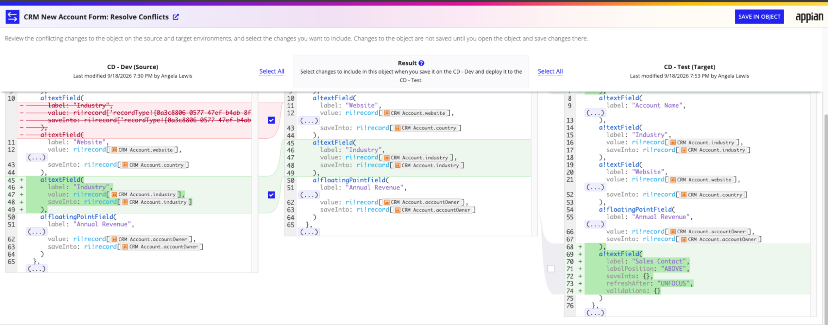Expand collapsed code below line 9 in target pane
The image size is (828, 325).
pyautogui.click(x=595, y=113)
